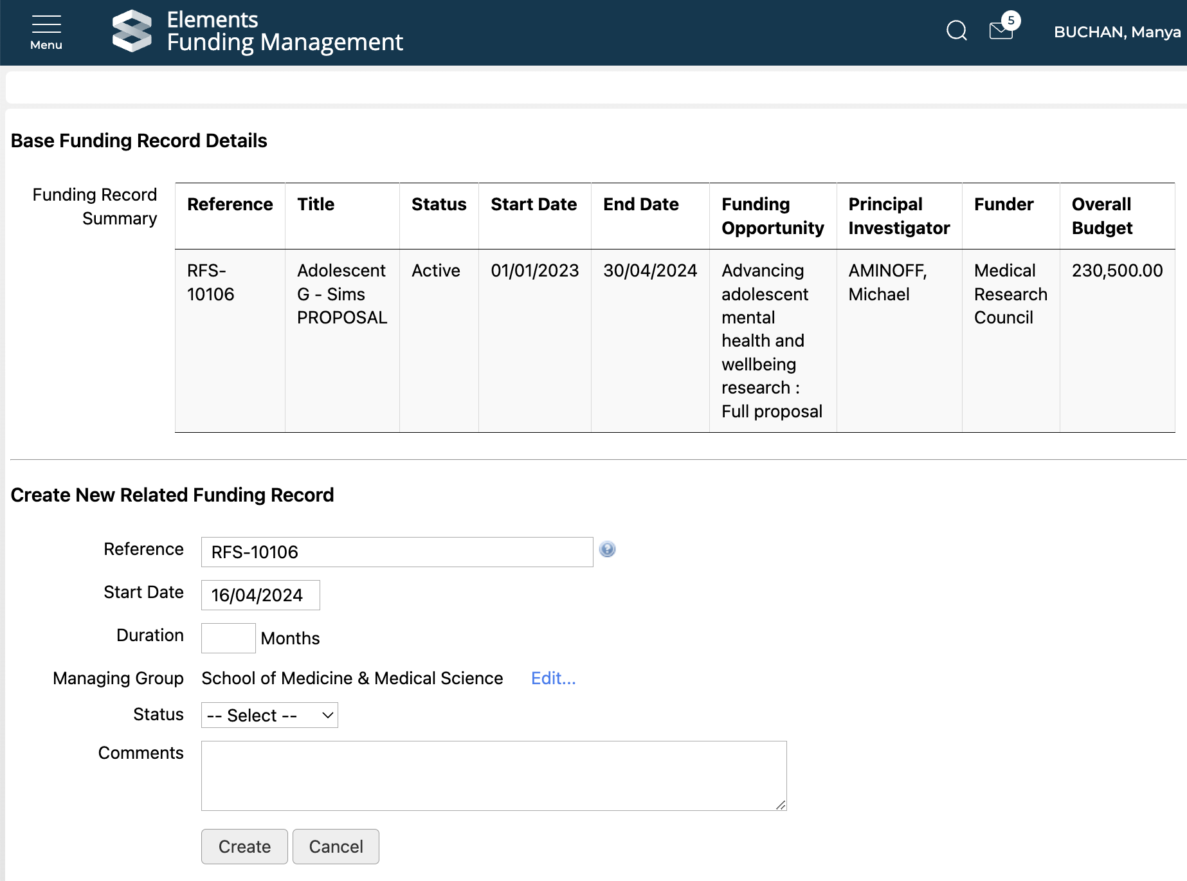Viewport: 1187px width, 881px height.
Task: Click the Funding Opportunity column header
Action: tap(772, 216)
